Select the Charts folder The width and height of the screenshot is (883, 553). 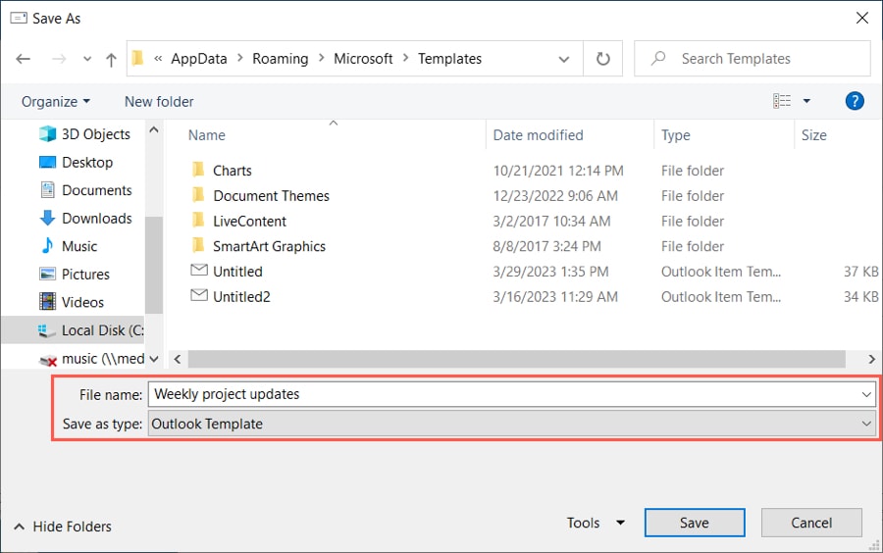[232, 171]
